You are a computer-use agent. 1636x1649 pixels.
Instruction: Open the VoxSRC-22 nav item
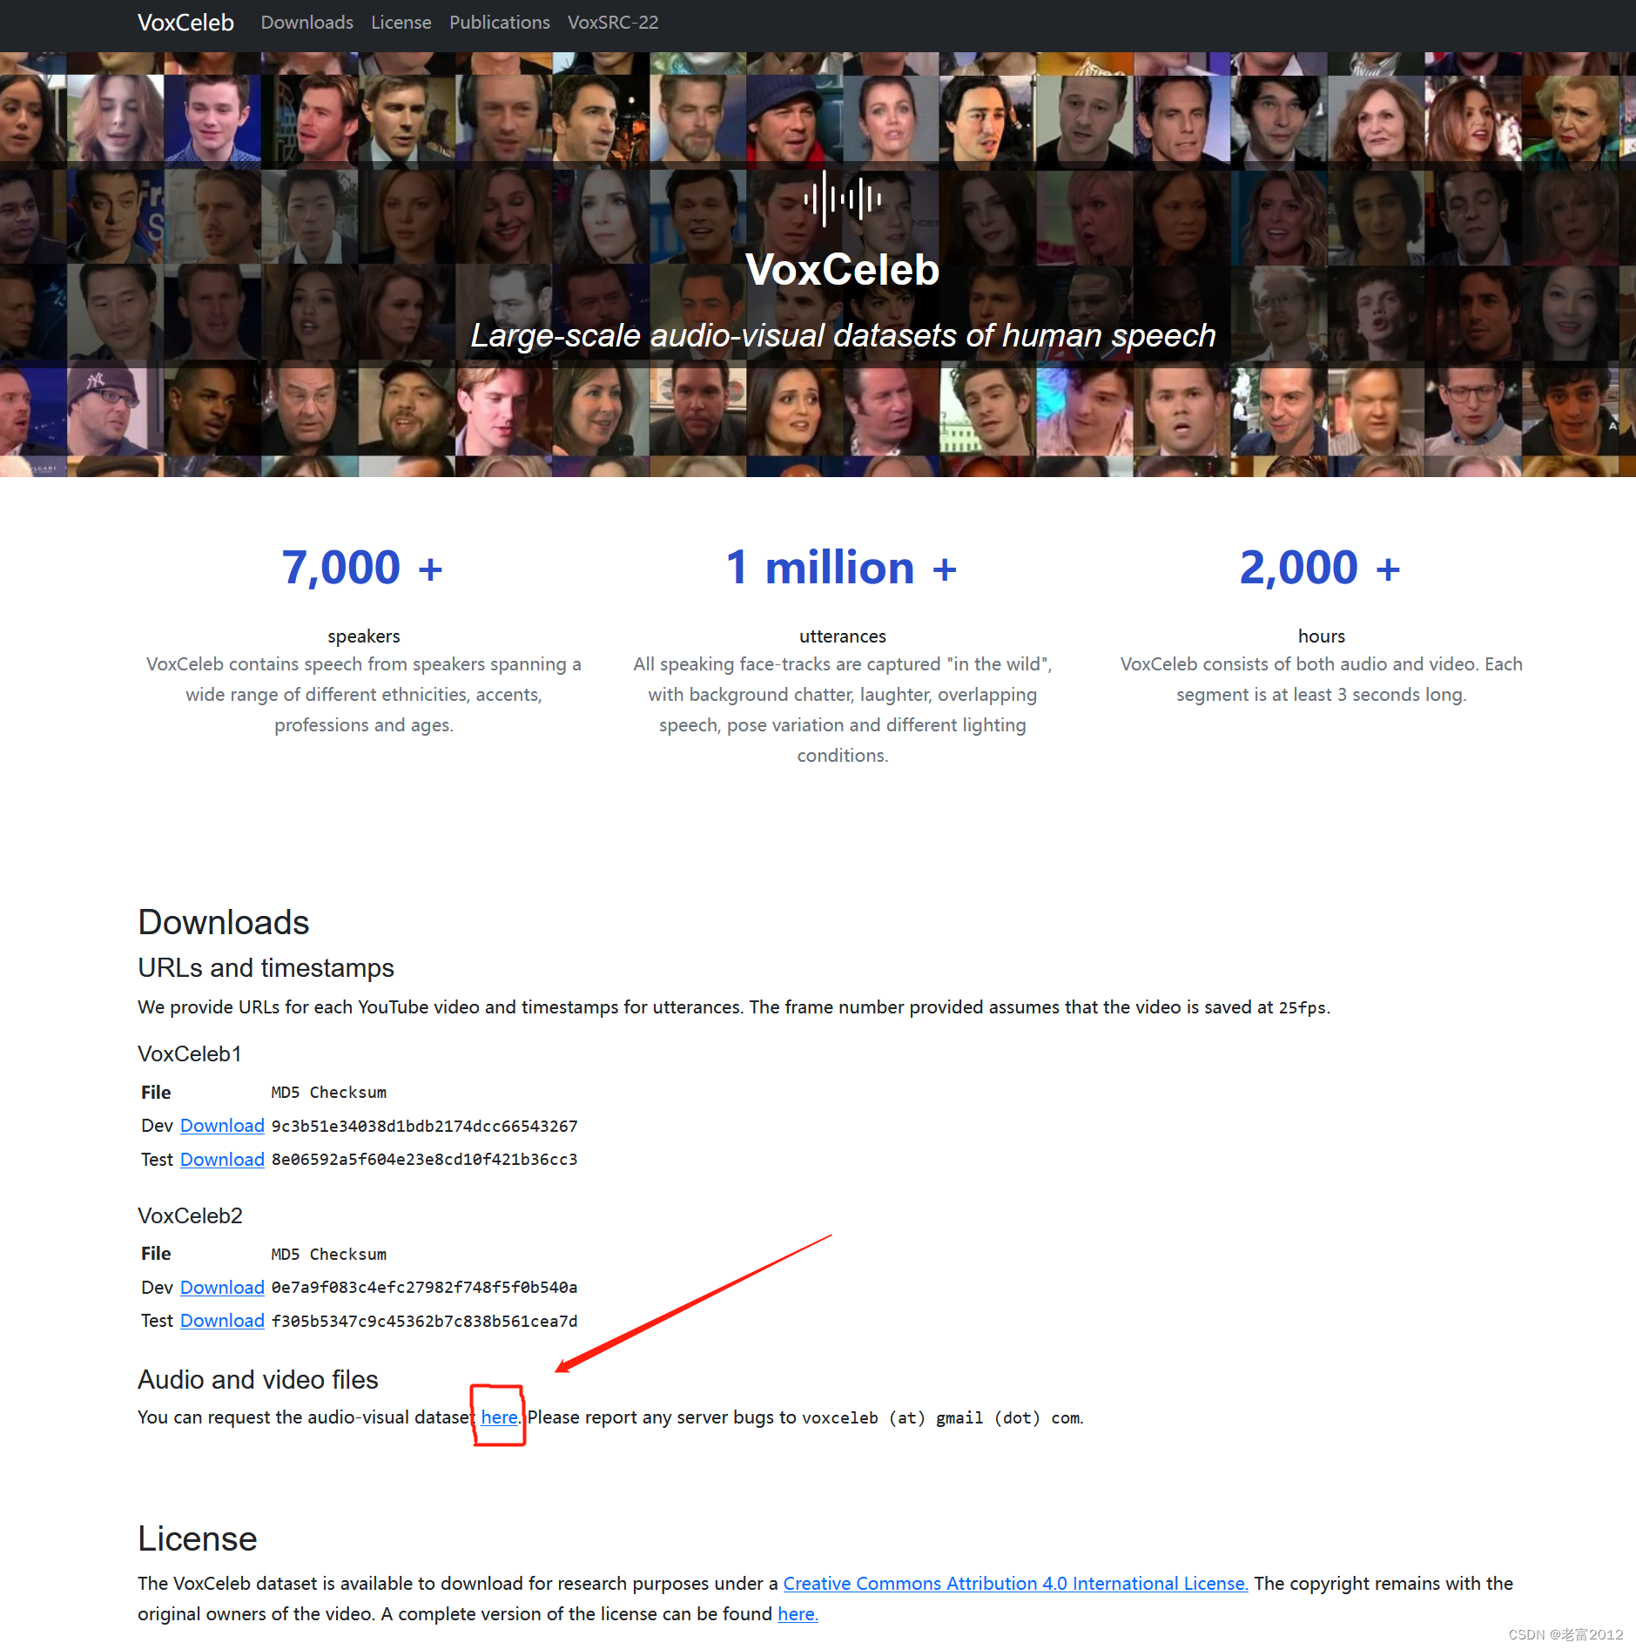click(612, 23)
